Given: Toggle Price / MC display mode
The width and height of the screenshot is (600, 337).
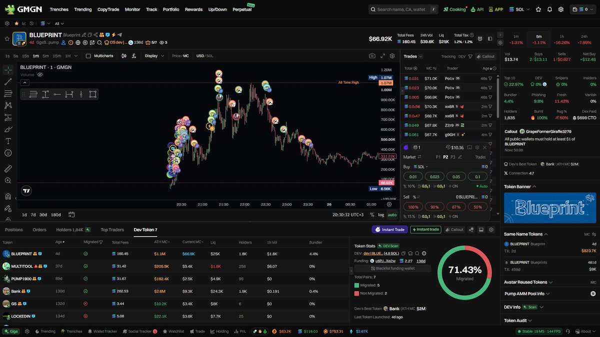Looking at the screenshot, I should click(180, 56).
